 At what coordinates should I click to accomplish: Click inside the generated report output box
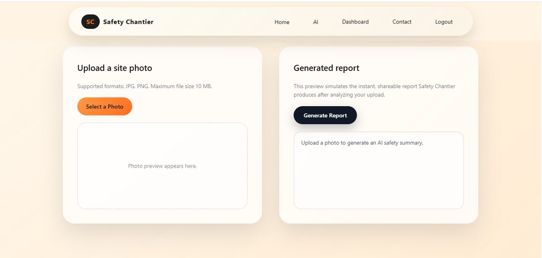point(378,170)
